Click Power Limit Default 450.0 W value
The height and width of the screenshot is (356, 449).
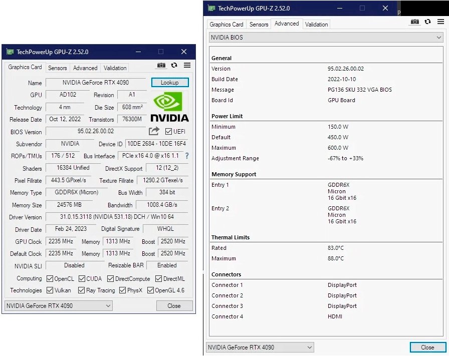[x=338, y=137]
